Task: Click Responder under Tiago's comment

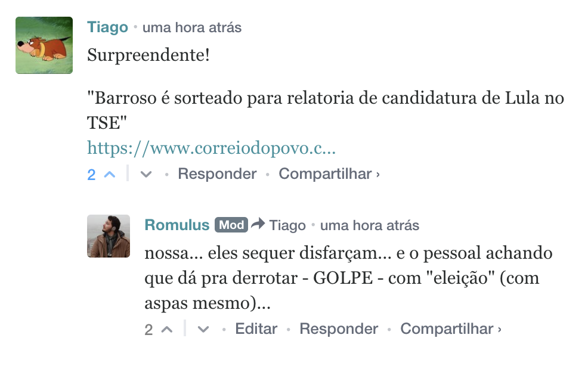Action: tap(217, 174)
